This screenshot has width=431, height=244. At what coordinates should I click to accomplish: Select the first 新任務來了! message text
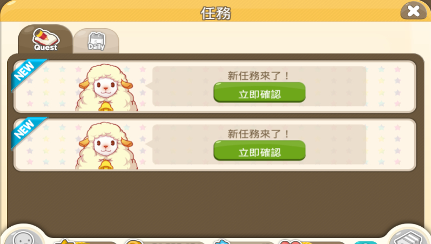click(x=258, y=76)
